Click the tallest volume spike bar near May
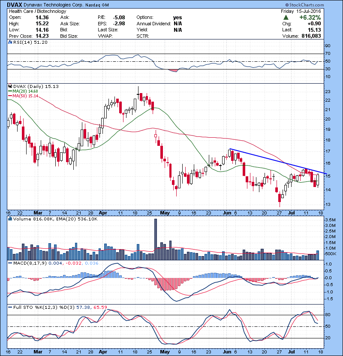Viewport: 343px width, 356px height. point(156,239)
